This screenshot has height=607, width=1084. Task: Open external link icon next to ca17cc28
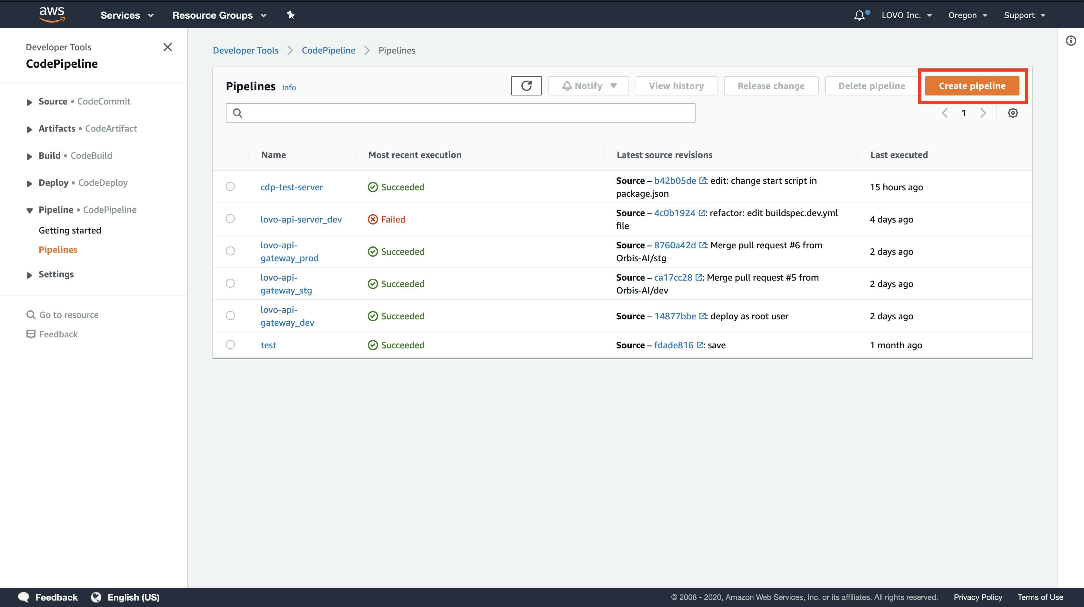pos(698,277)
